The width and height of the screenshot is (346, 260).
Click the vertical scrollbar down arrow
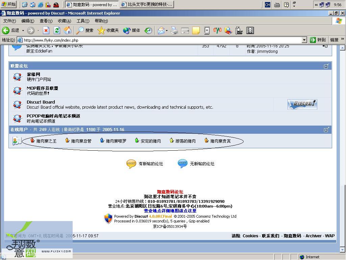pyautogui.click(x=343, y=250)
